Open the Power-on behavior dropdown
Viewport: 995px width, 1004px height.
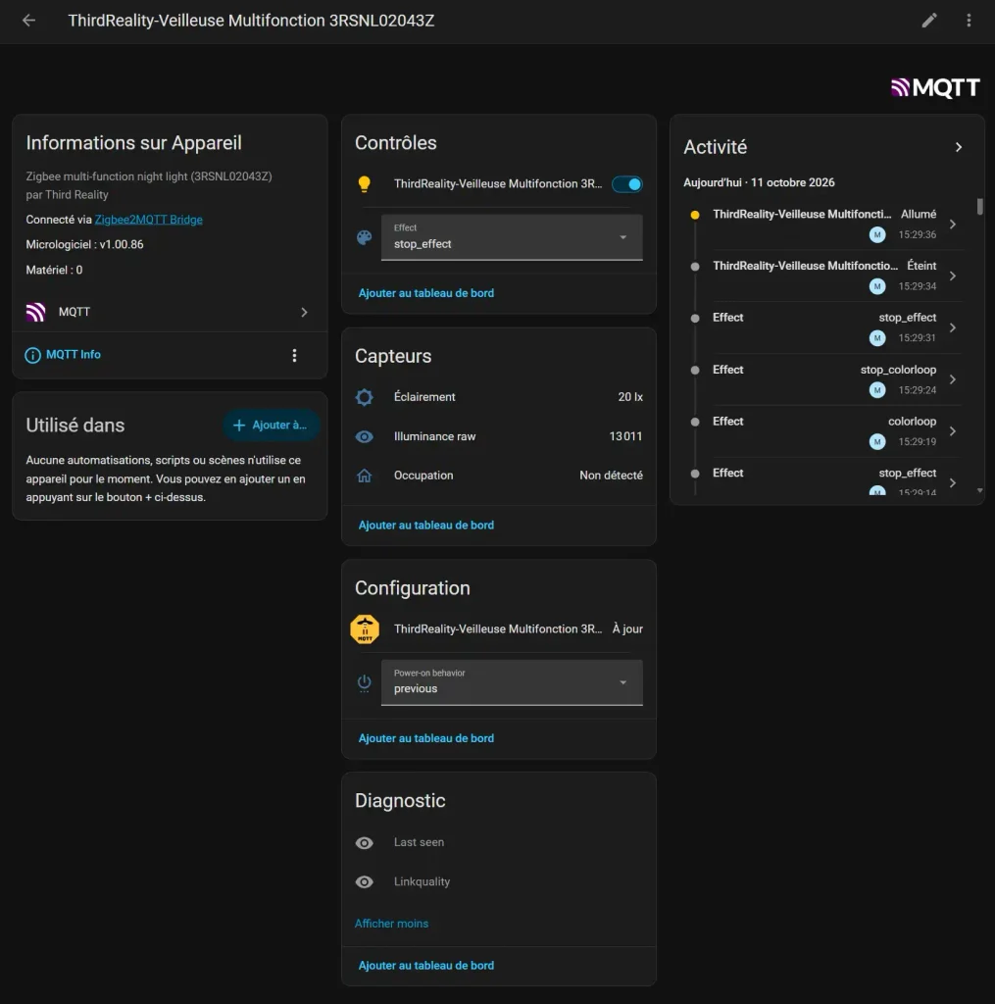512,682
